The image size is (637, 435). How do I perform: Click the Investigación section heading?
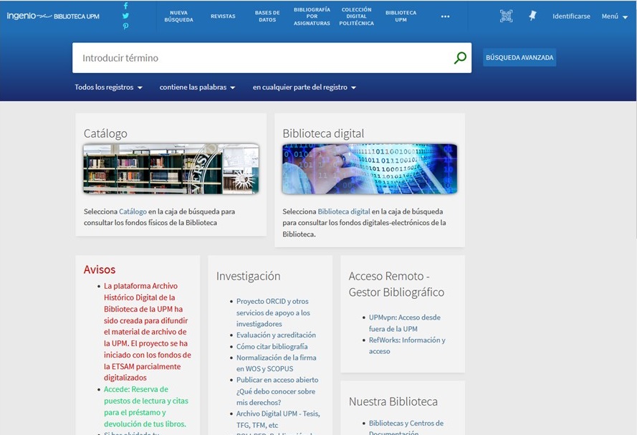click(248, 276)
